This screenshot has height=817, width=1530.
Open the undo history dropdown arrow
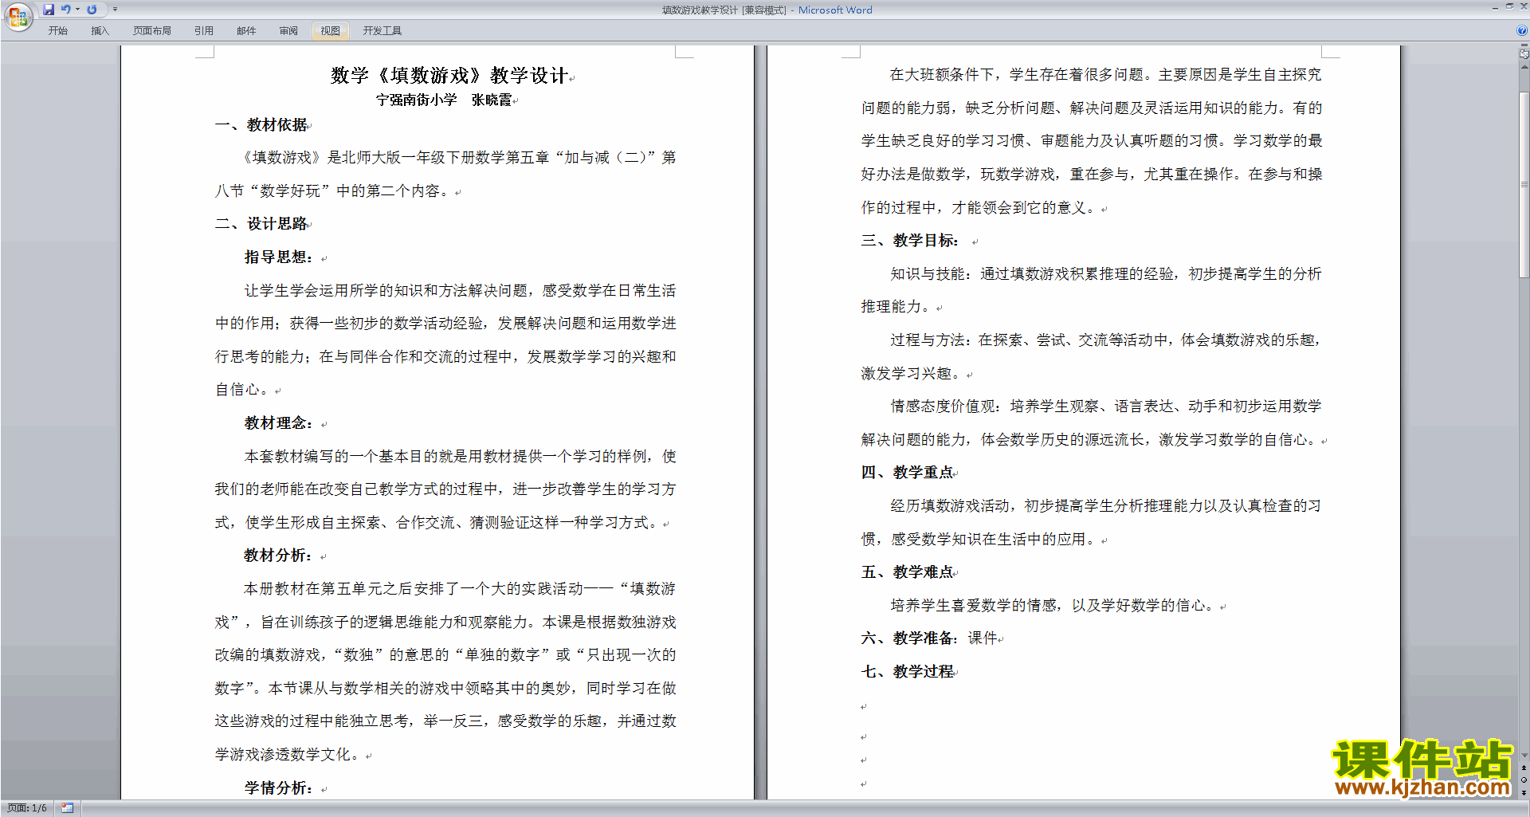click(77, 10)
